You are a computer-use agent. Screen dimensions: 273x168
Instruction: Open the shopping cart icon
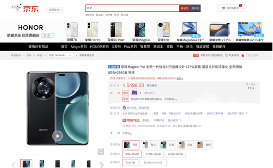pos(223,8)
